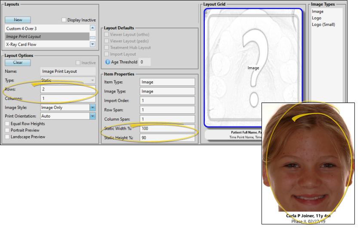This screenshot has width=360, height=230.
Task: Toggle the Display Inactive checkbox
Action: click(x=64, y=20)
